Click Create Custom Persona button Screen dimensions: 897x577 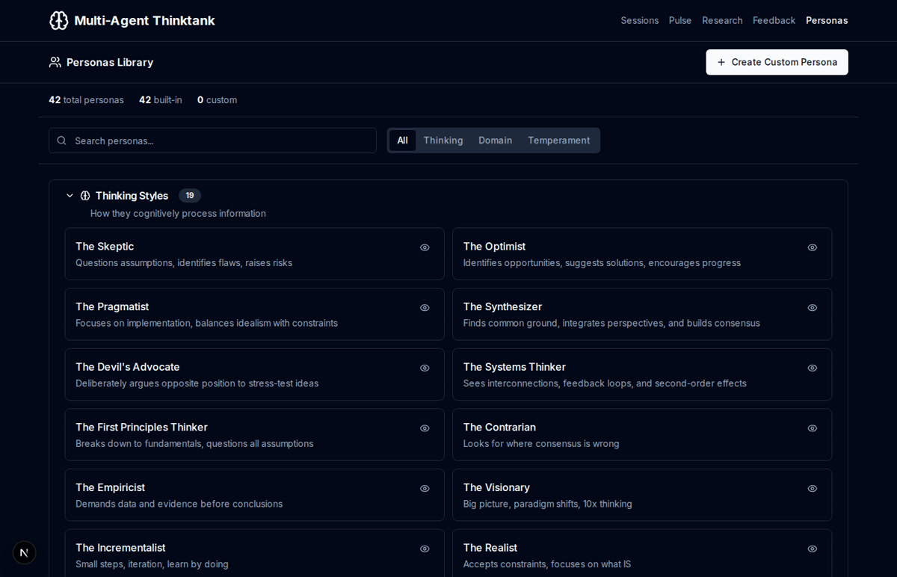[777, 62]
